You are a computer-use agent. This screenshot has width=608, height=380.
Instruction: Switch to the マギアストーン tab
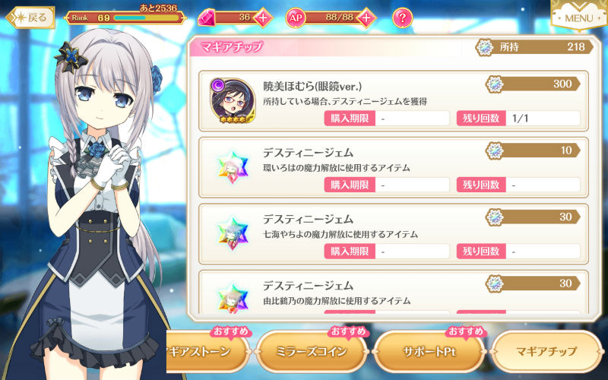click(207, 351)
